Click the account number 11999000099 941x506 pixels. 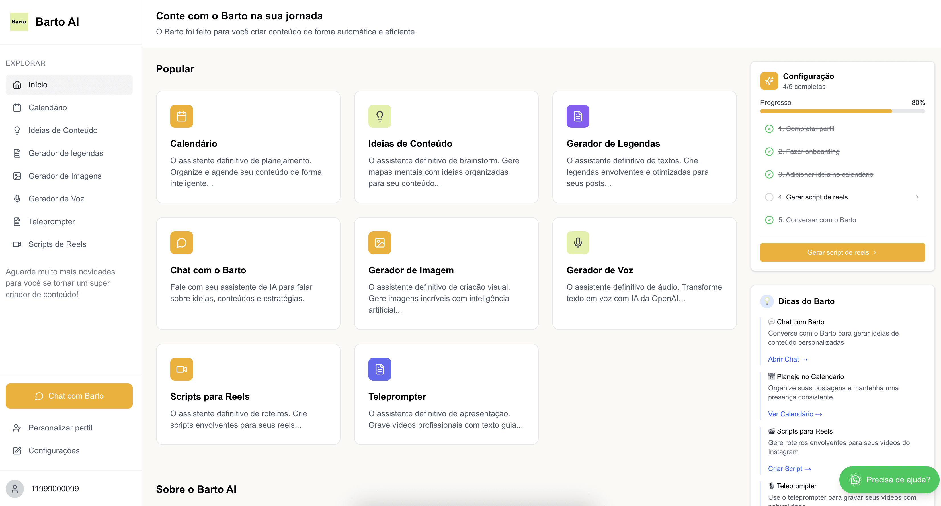55,489
